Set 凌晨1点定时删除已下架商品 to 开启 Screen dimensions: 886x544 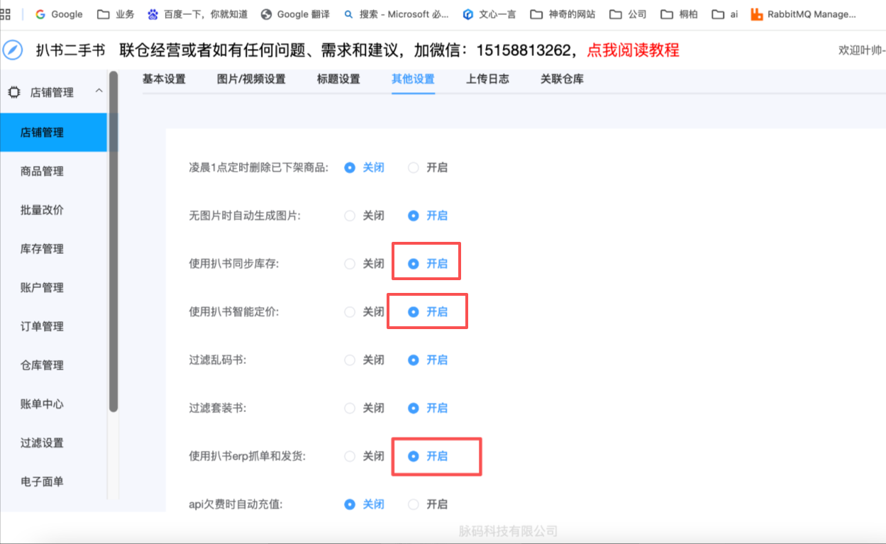[428, 168]
